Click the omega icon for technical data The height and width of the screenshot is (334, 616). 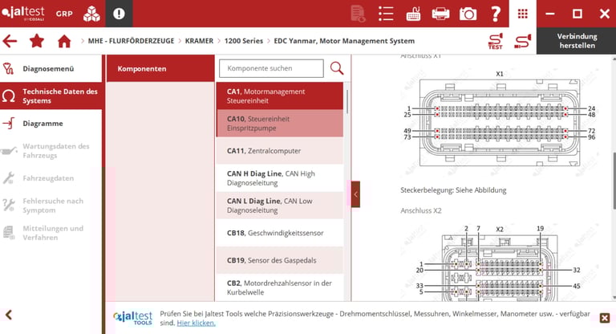(8, 96)
